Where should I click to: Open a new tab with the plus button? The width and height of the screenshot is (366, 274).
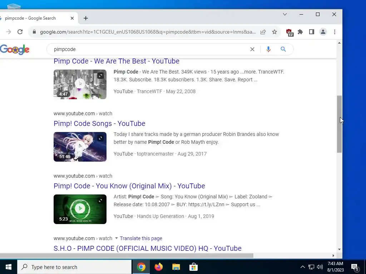point(86,18)
